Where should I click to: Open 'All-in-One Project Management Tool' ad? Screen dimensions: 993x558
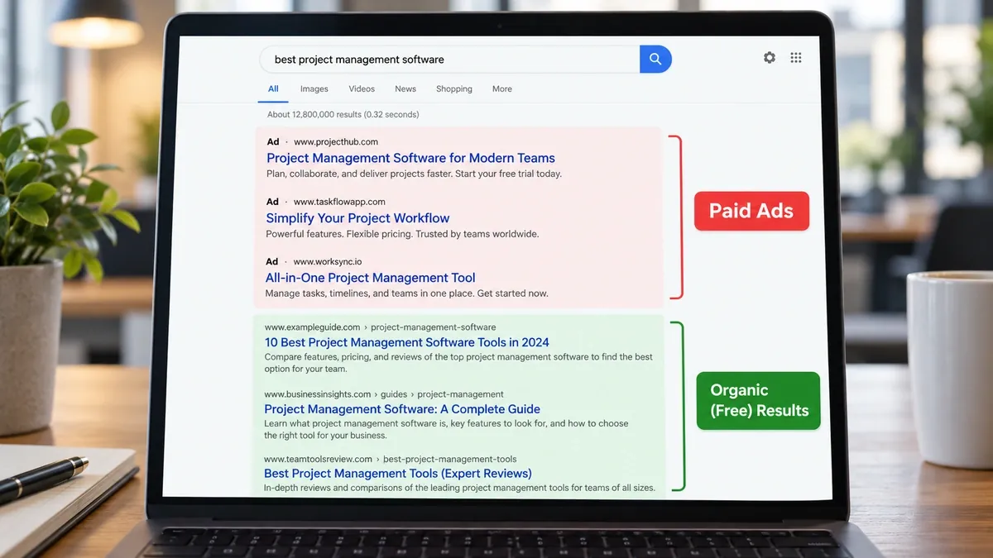coord(371,278)
